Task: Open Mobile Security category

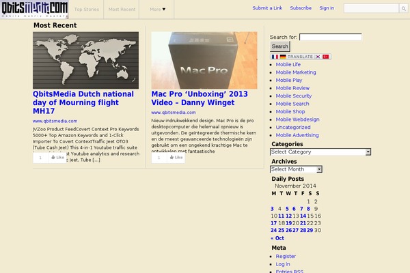Action: pos(294,96)
